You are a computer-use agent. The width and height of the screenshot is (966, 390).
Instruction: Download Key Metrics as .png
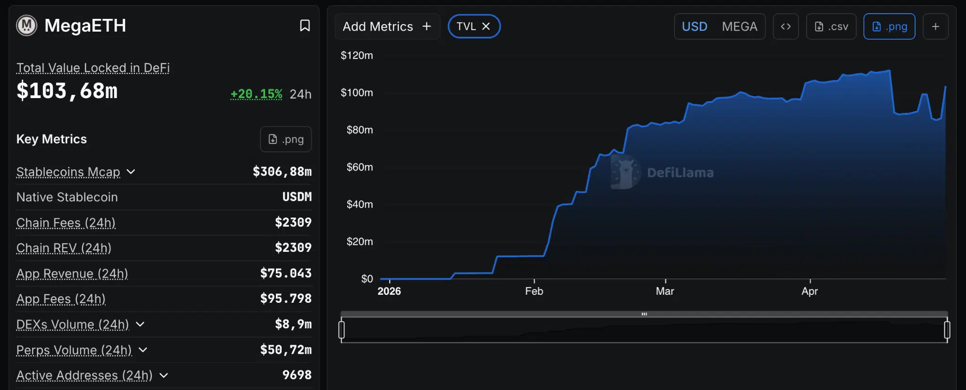coord(286,139)
